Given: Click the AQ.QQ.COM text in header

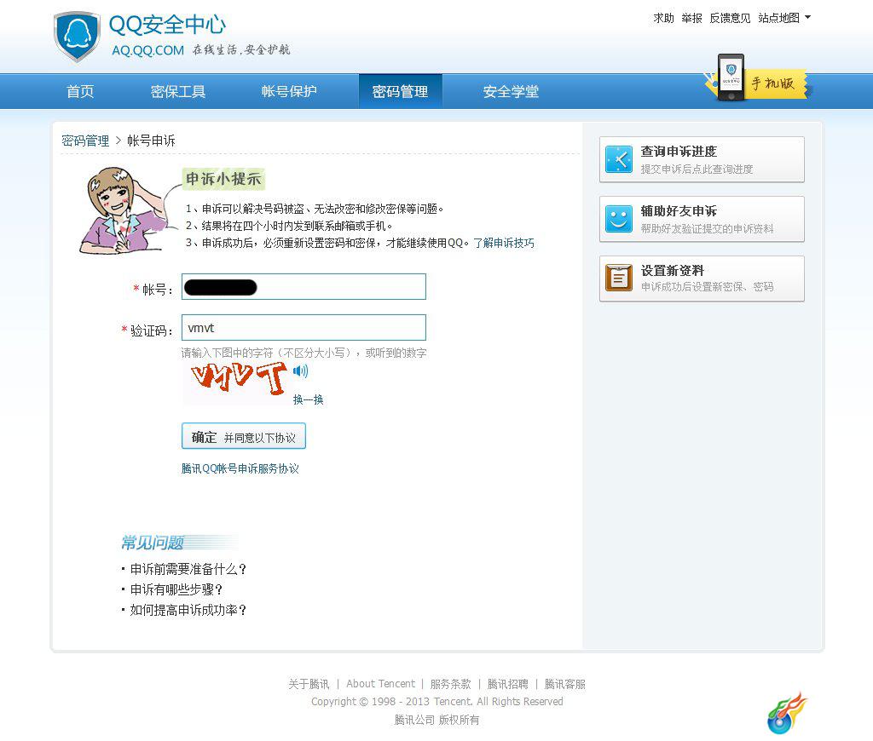Looking at the screenshot, I should (148, 50).
